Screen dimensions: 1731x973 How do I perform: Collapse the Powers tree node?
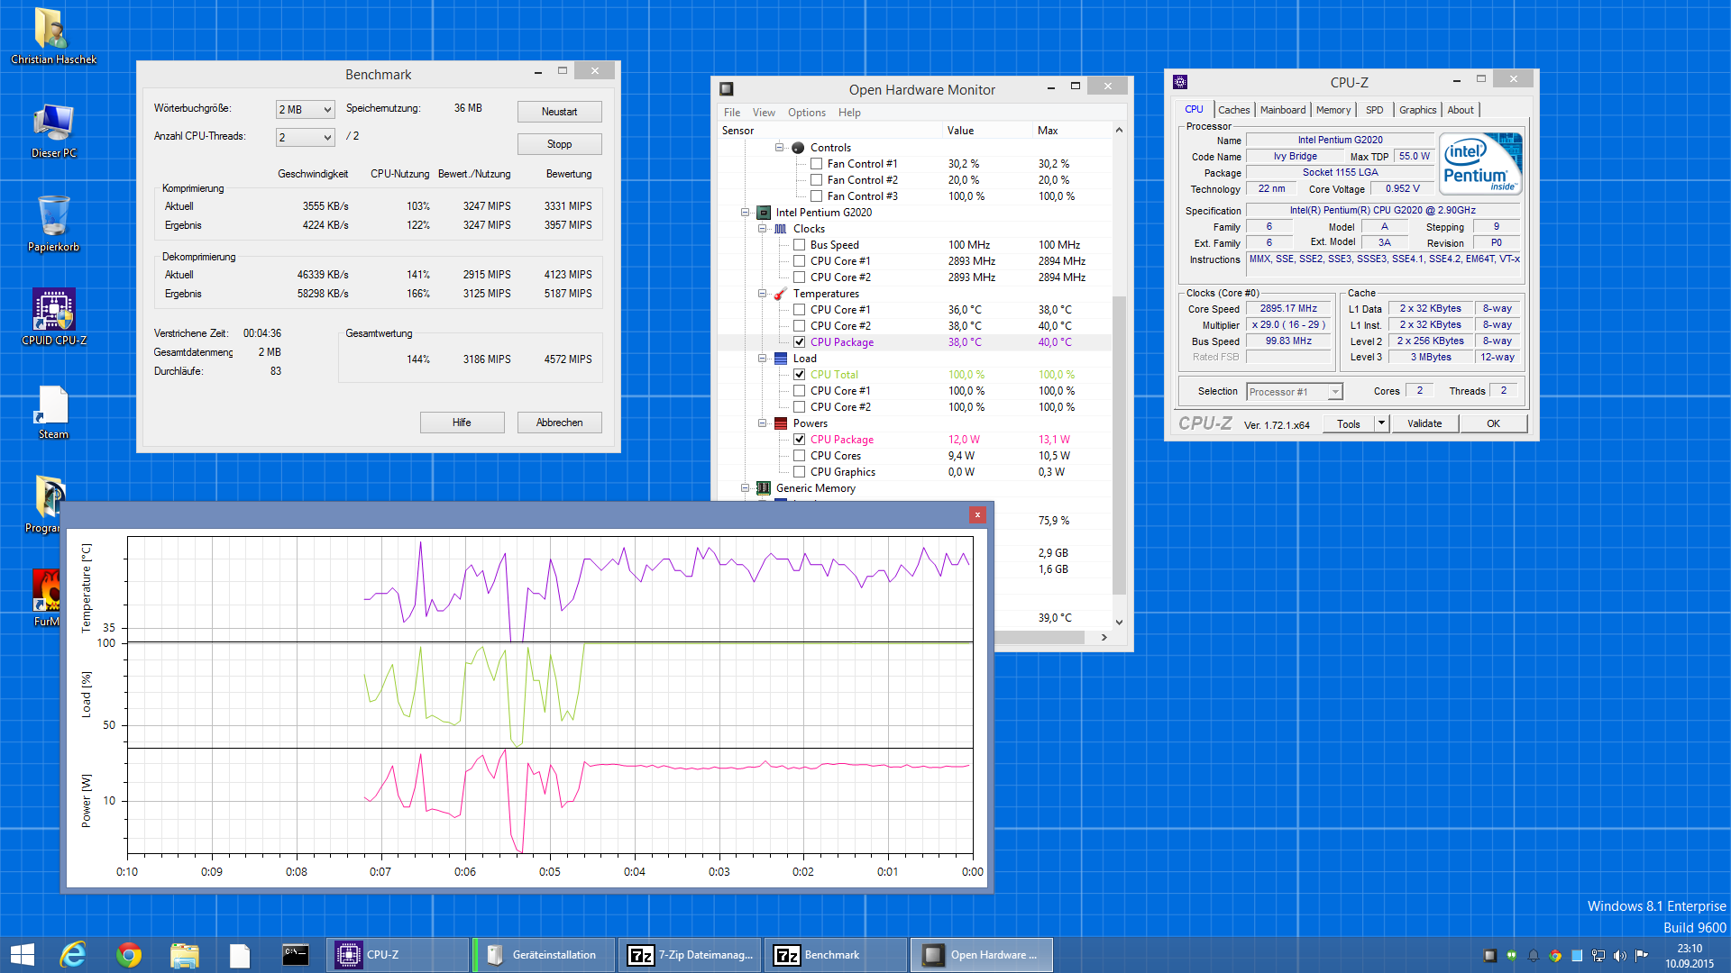(762, 423)
